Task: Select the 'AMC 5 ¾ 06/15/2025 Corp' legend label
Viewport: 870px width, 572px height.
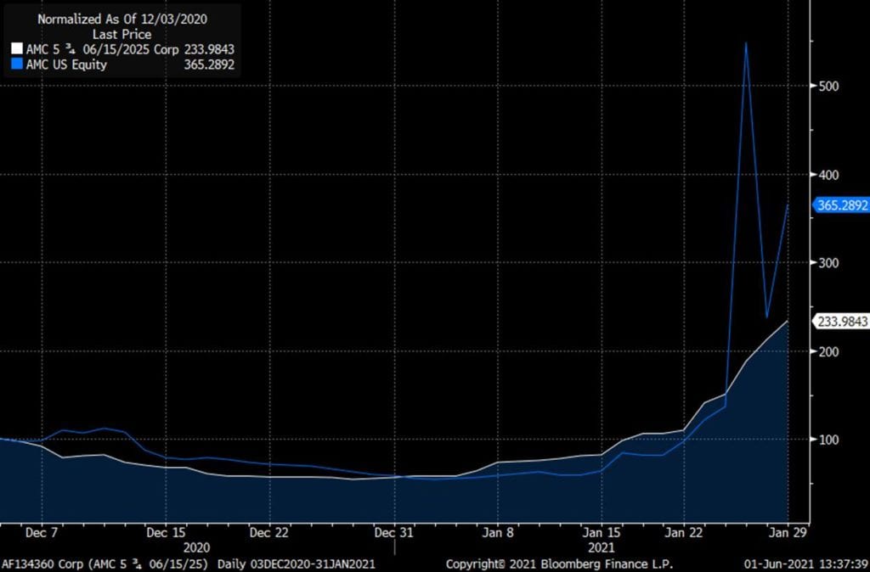Action: (103, 49)
